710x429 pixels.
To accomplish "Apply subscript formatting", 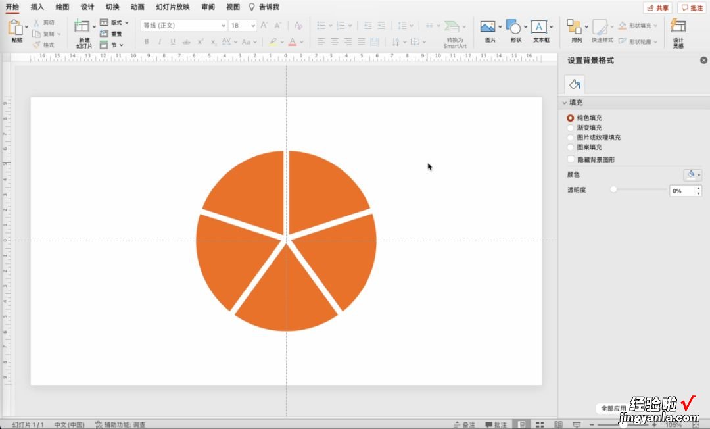I will pos(213,41).
